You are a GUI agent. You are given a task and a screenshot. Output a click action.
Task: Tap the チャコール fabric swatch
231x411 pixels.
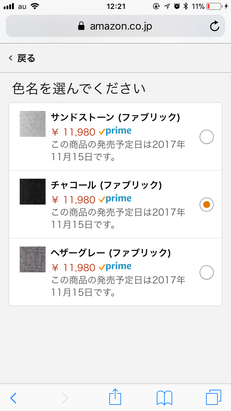[33, 192]
